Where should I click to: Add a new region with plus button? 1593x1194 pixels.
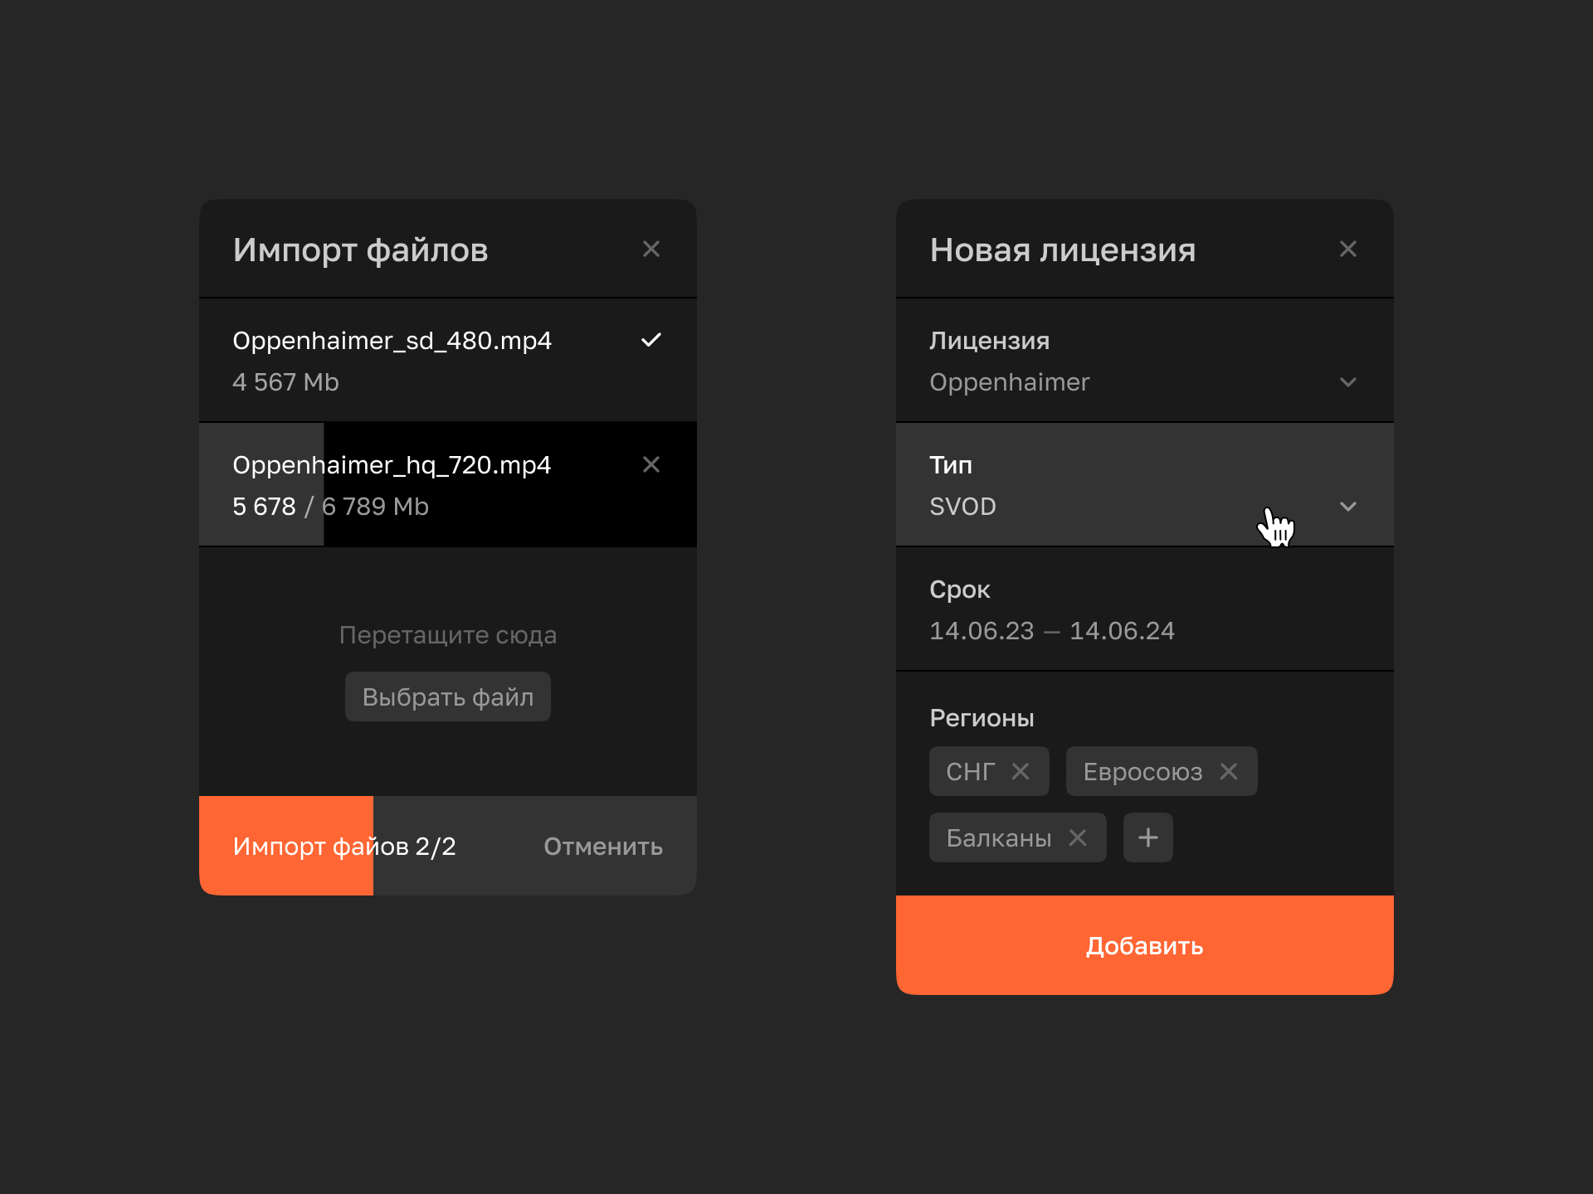tap(1148, 837)
